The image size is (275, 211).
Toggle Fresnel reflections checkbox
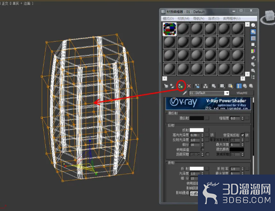coord(243,135)
